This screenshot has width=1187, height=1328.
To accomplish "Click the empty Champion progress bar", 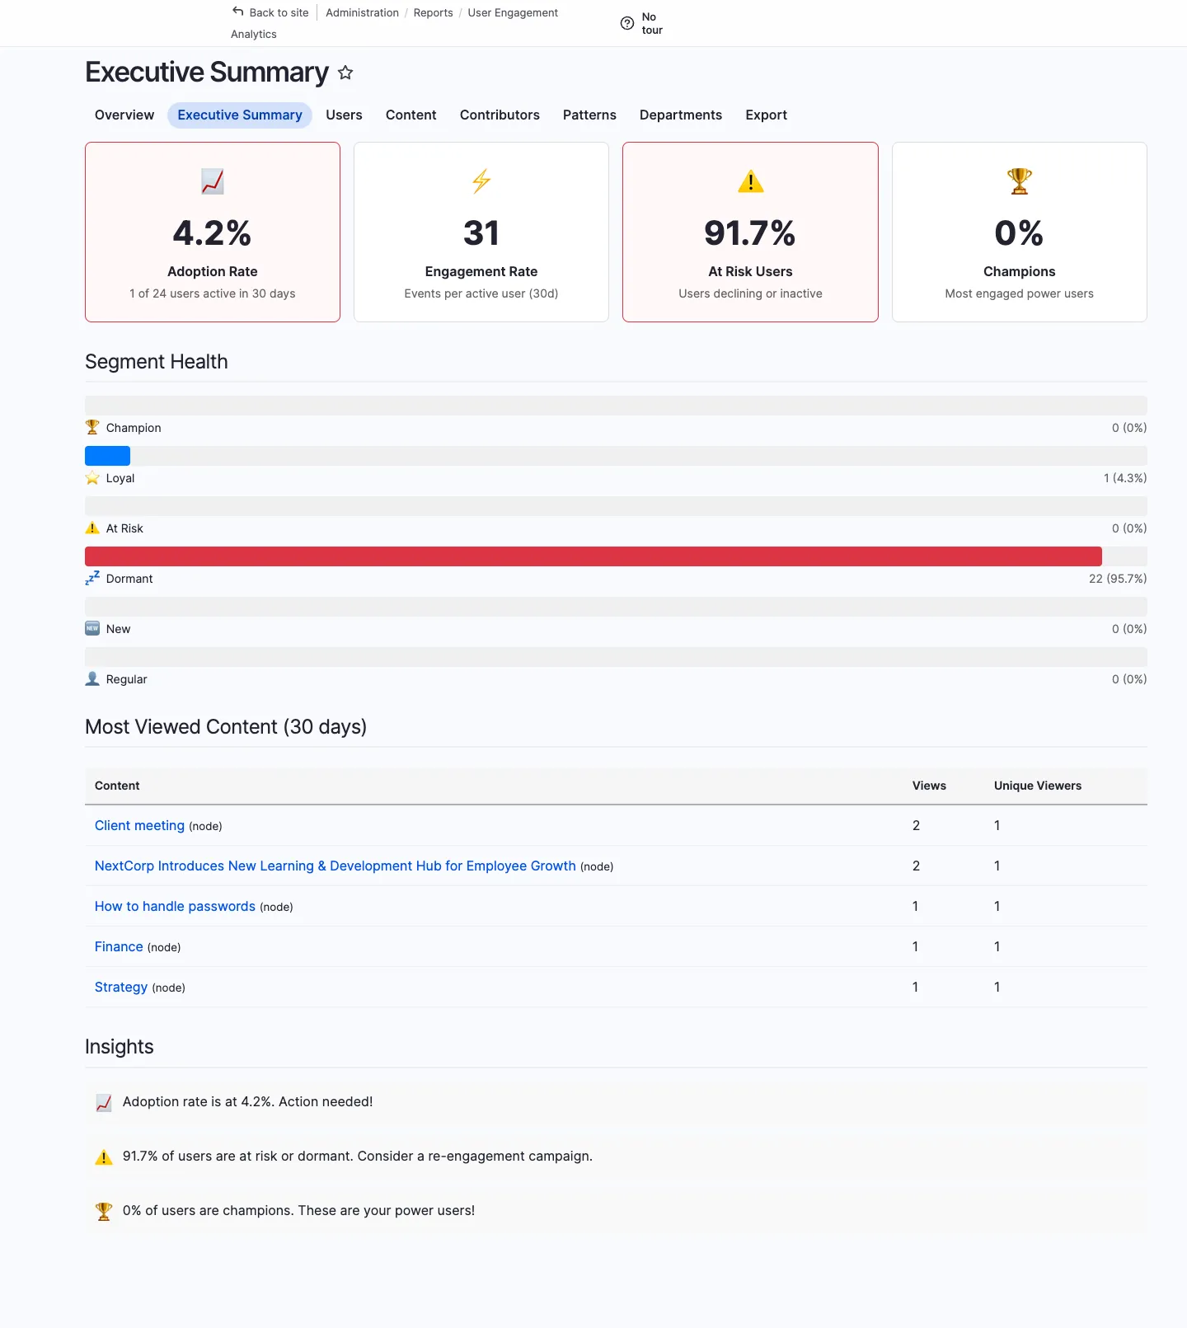I will (616, 406).
